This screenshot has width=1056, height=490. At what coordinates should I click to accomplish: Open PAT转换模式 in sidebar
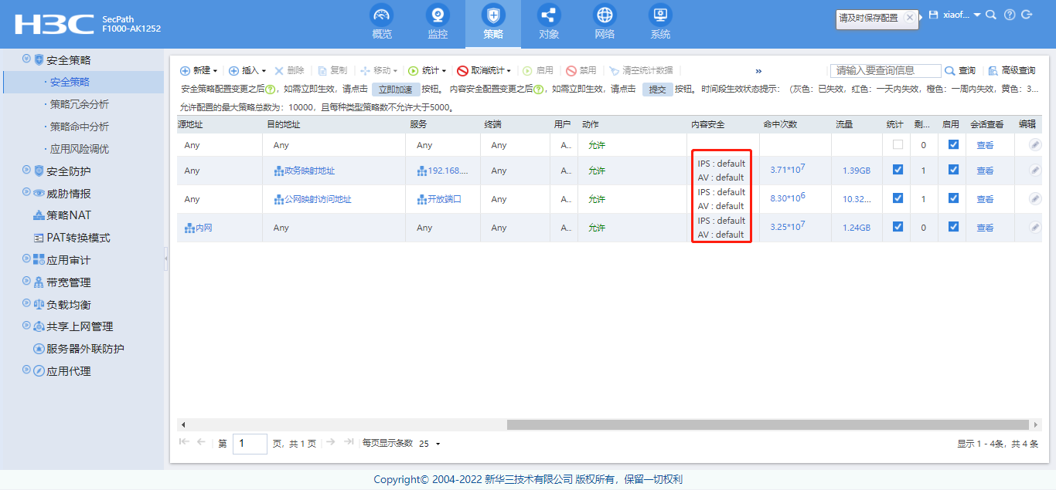click(x=78, y=238)
